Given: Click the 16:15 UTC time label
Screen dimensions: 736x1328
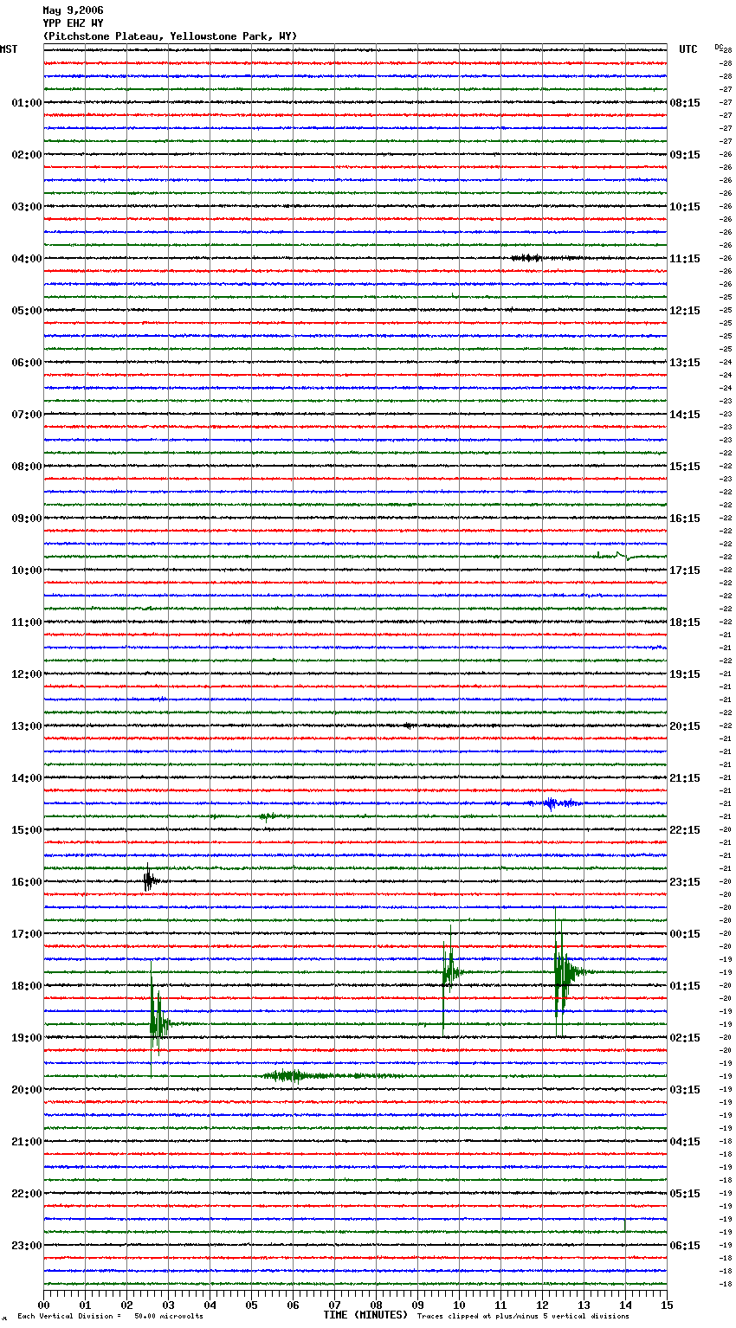Looking at the screenshot, I should pyautogui.click(x=685, y=519).
